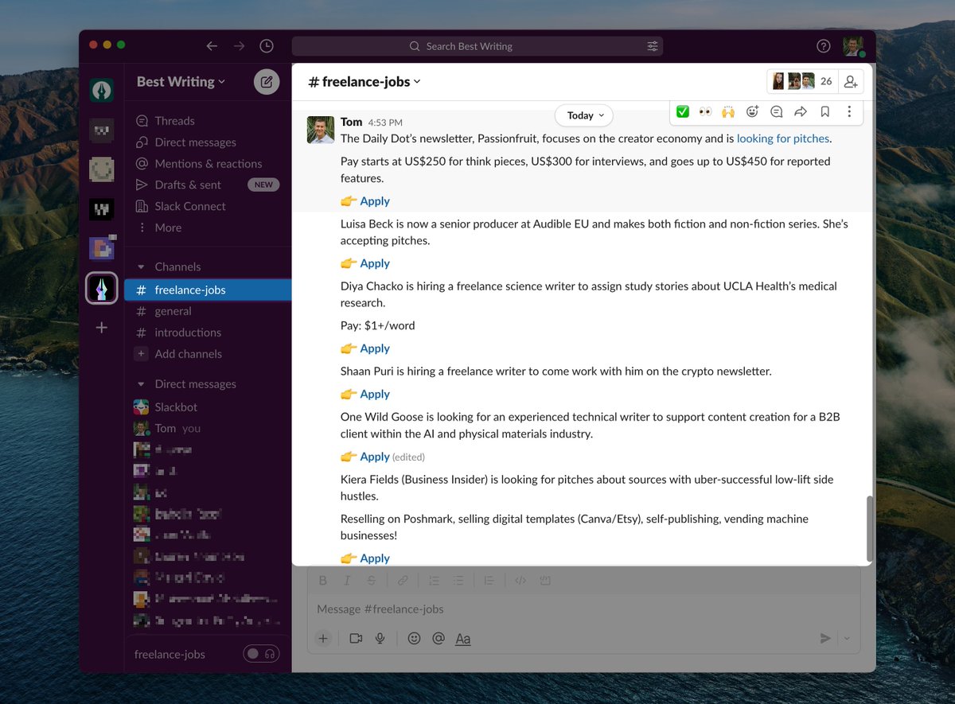Collapse the Direct messages section

click(x=141, y=384)
